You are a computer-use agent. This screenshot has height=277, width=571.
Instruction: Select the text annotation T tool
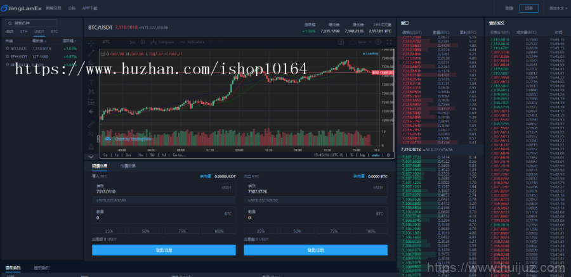coord(91,82)
